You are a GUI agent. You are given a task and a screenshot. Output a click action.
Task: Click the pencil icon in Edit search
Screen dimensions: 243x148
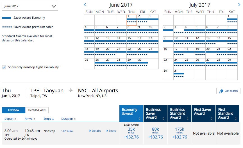(x=221, y=91)
